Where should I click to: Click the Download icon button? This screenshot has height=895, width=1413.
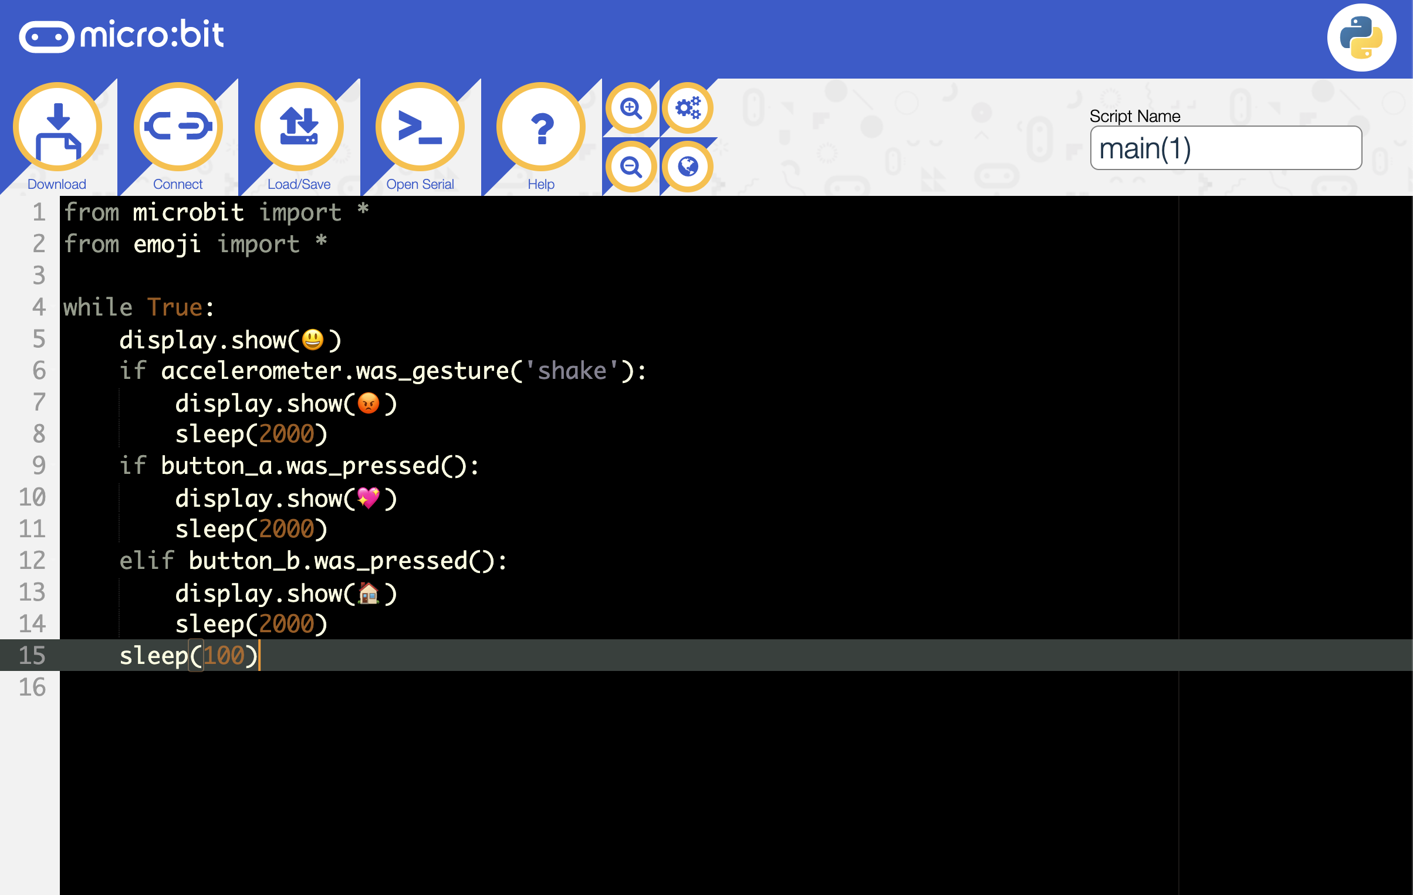pyautogui.click(x=58, y=127)
